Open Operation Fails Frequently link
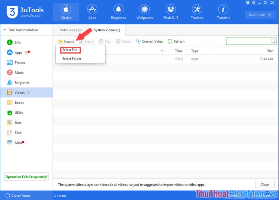The image size is (279, 200). tap(26, 177)
